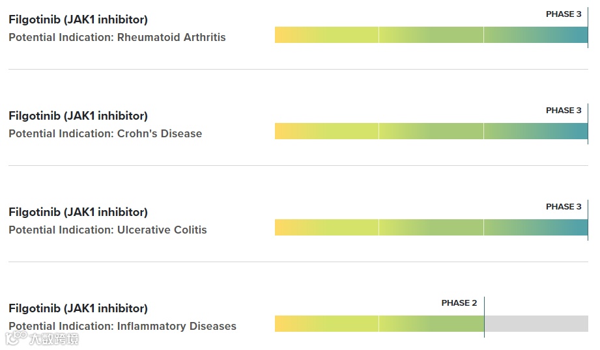Click the gray unfilled section of the Inflammatory Diseases bar
This screenshot has width=600, height=350.
(x=536, y=324)
